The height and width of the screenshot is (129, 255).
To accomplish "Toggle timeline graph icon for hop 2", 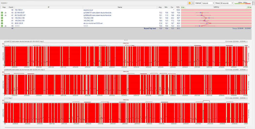I will coord(5,13).
